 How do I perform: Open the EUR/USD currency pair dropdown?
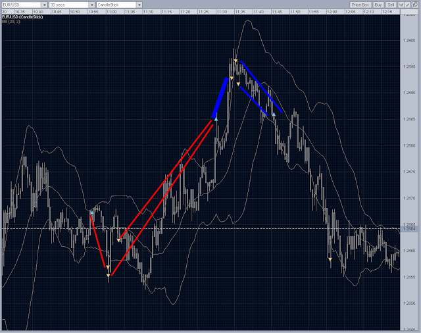24,5
